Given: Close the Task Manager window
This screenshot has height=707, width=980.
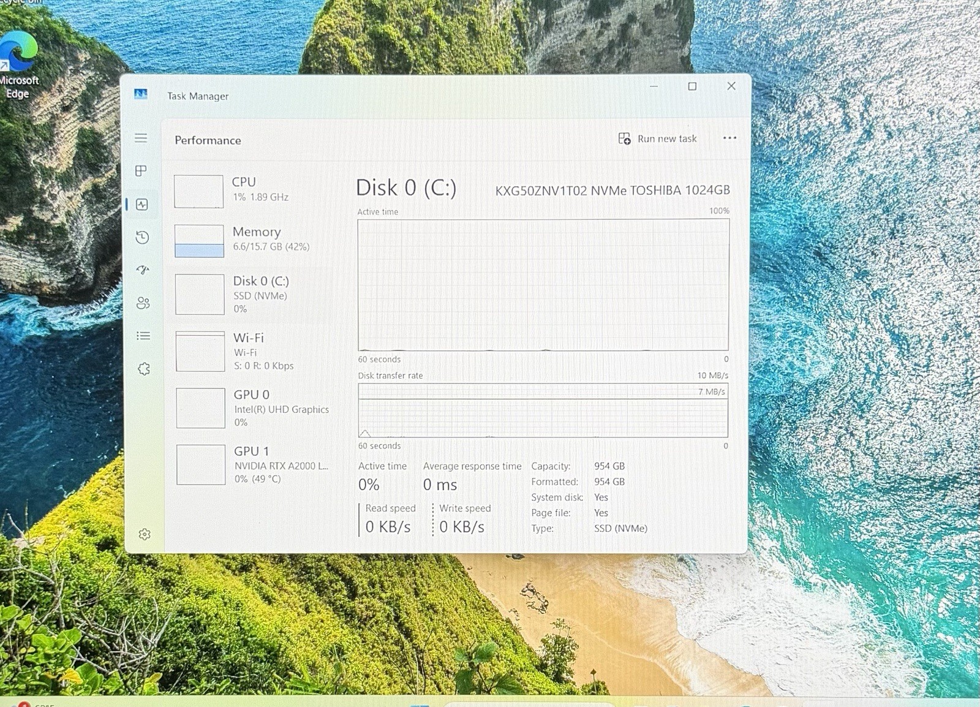Looking at the screenshot, I should [x=731, y=86].
